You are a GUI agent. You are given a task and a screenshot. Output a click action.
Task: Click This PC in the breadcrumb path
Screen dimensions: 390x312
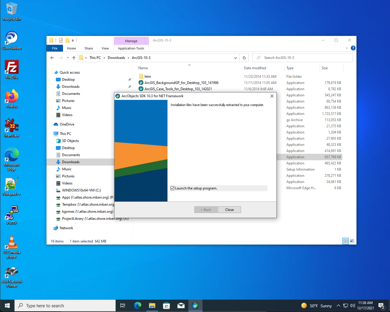pyautogui.click(x=95, y=58)
